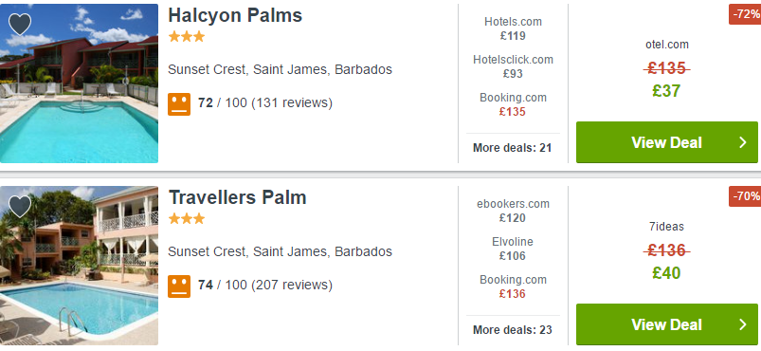
Task: Click the arrow on the Travellers Palm View Deal button
Action: pos(743,324)
